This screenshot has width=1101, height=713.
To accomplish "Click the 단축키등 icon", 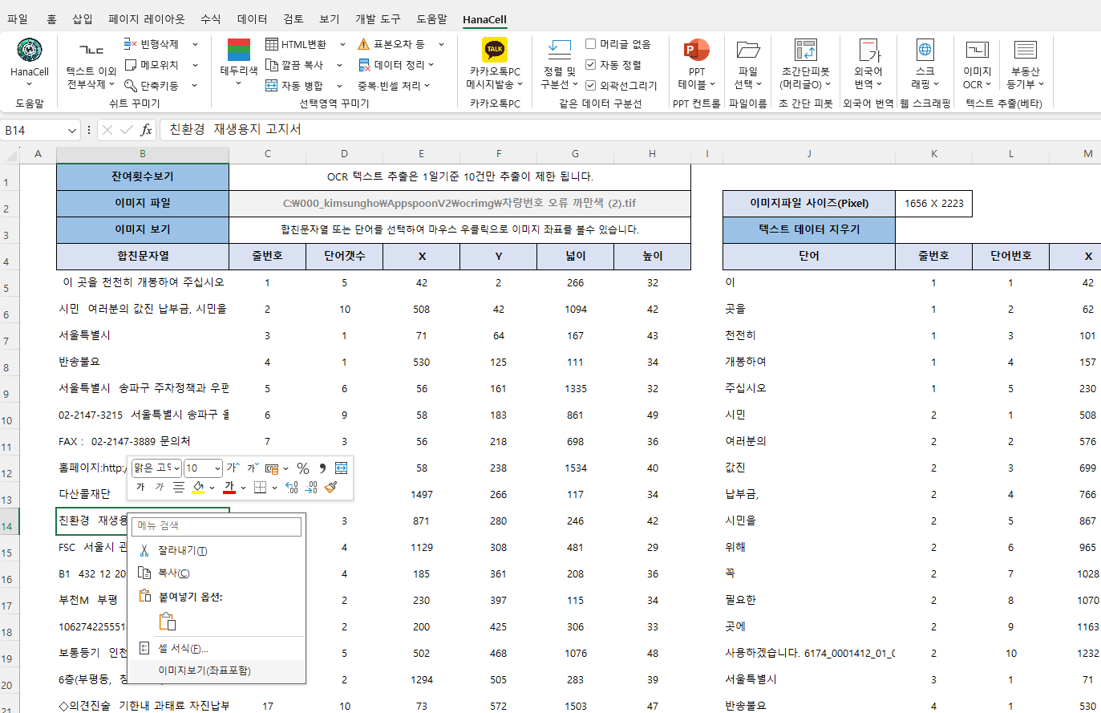I will coord(131,85).
